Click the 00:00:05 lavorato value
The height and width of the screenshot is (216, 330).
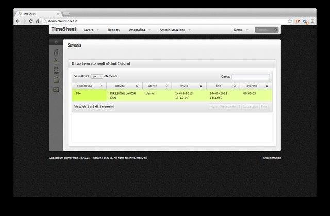tap(250, 93)
